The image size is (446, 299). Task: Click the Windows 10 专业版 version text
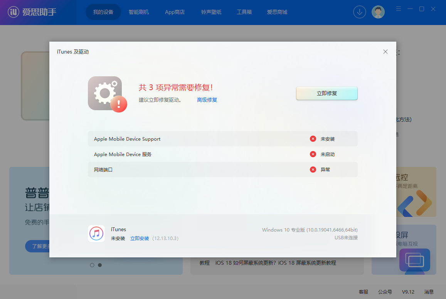pos(310,230)
